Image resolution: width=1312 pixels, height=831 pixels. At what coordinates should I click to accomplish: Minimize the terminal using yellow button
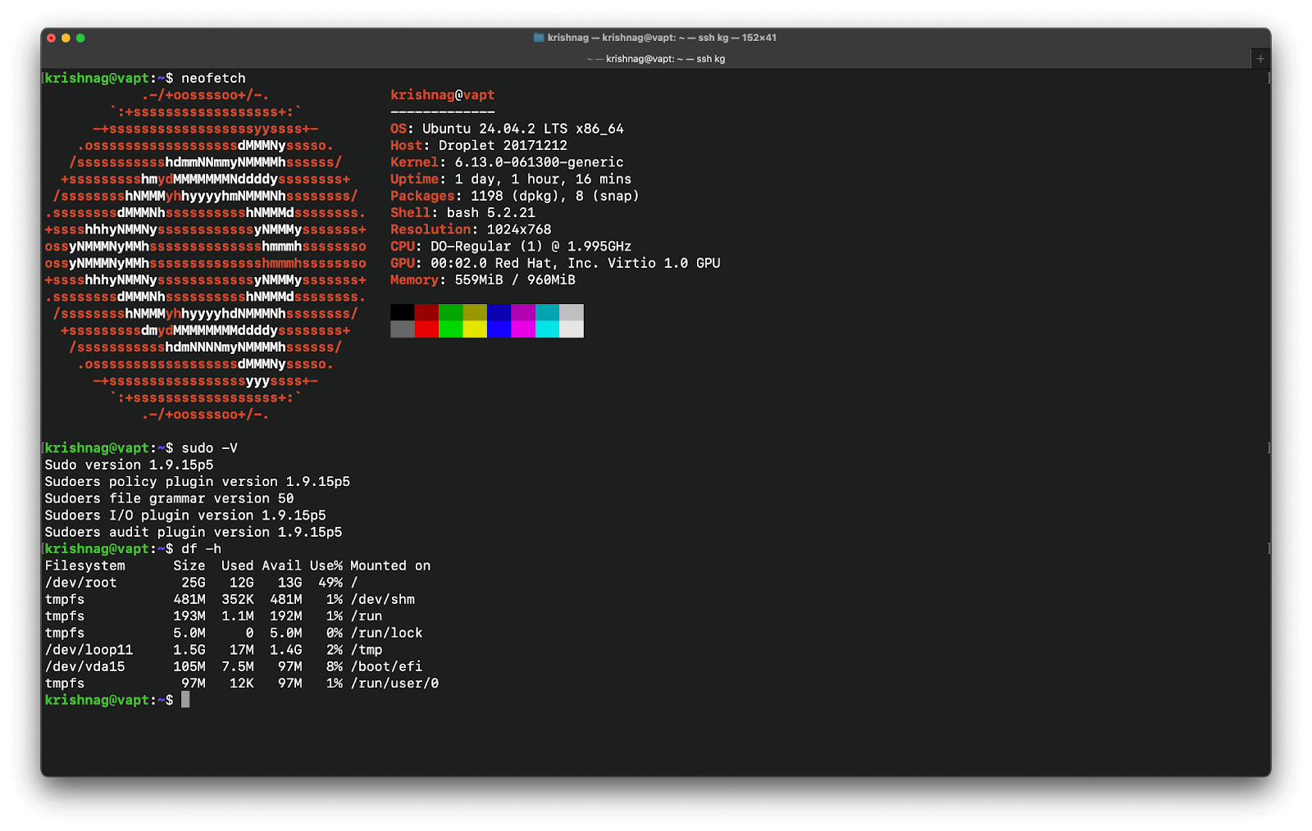(x=66, y=38)
